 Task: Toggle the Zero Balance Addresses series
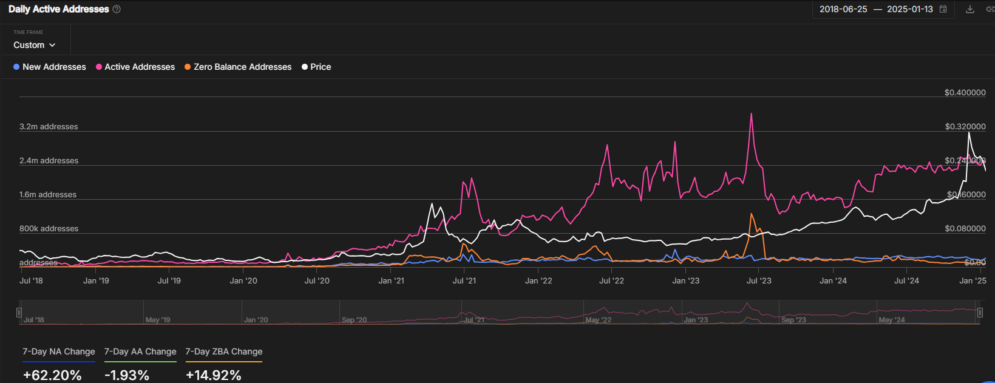coord(238,67)
